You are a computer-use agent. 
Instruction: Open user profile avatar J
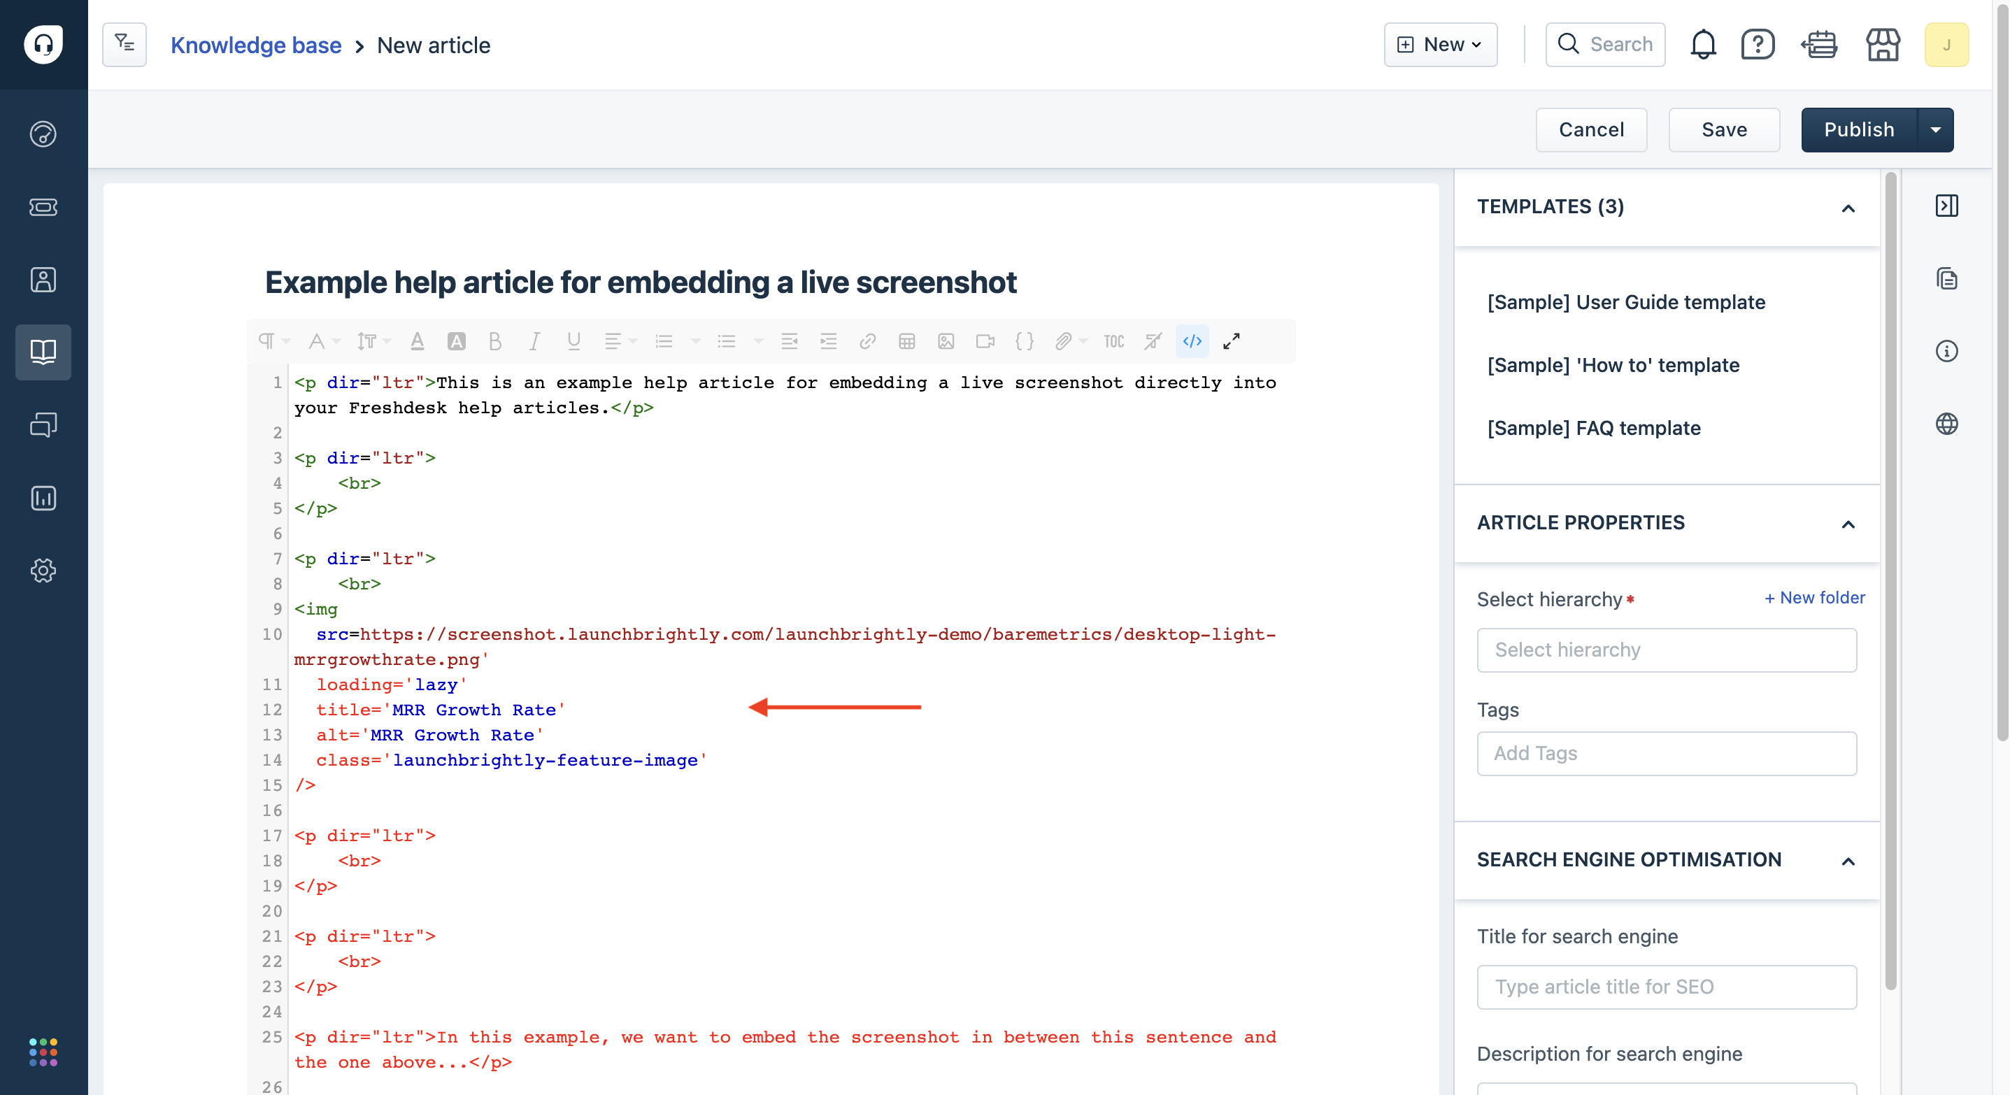1946,45
